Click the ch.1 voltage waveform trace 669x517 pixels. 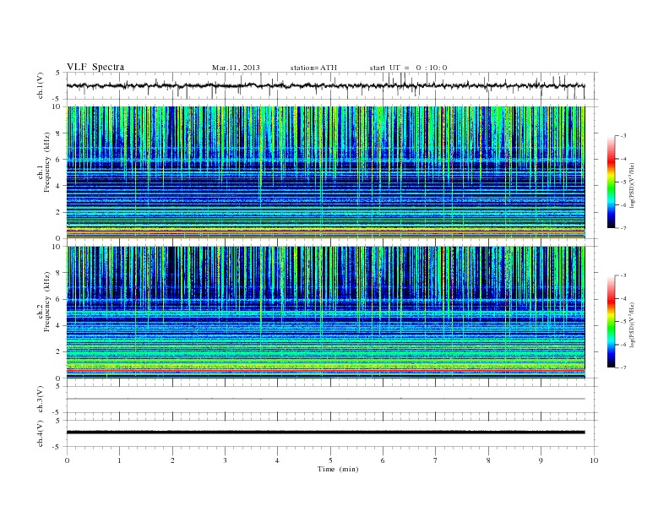(325, 85)
